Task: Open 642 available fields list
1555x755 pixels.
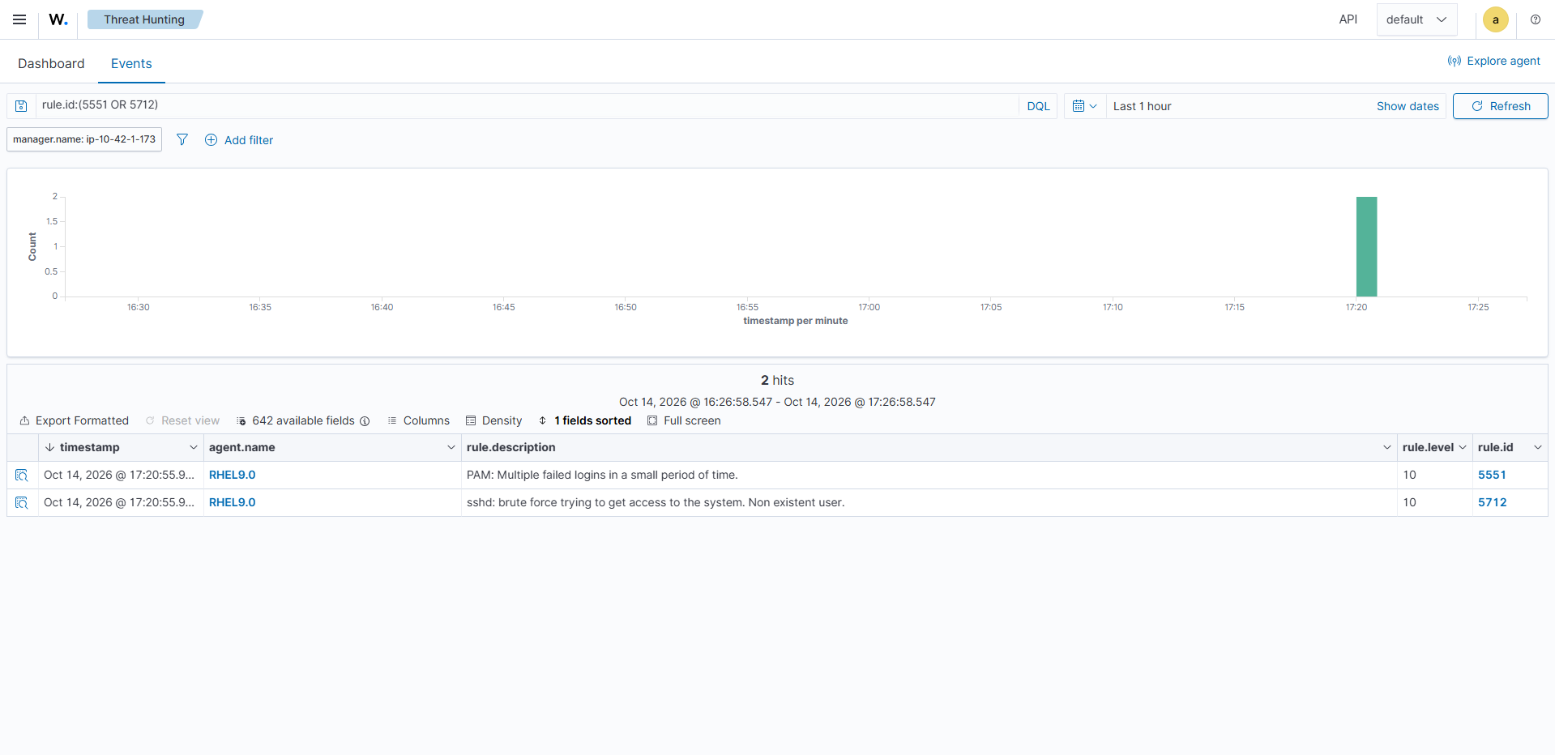Action: [295, 421]
